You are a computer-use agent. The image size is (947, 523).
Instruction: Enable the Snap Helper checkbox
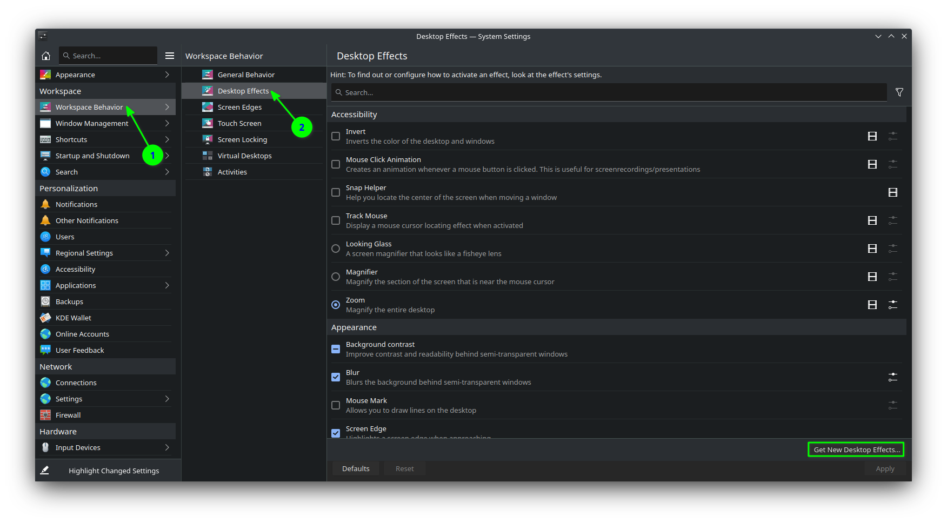click(335, 192)
